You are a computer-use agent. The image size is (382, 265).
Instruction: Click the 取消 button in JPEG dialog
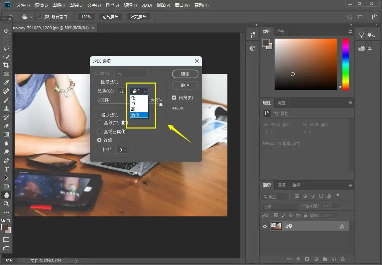(185, 85)
